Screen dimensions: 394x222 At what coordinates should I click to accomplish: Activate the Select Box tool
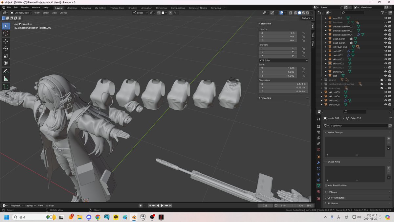(x=6, y=26)
